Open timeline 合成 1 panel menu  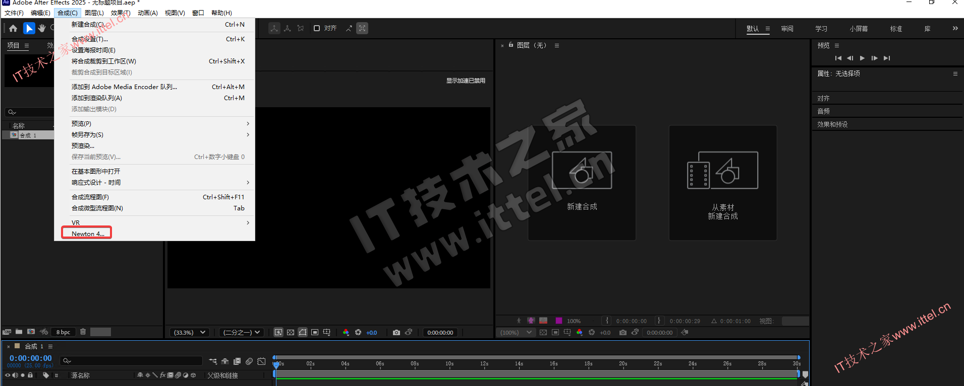click(x=50, y=346)
